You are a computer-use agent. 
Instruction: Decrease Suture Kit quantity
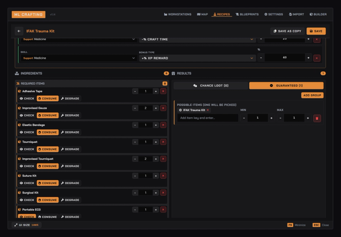point(135,176)
